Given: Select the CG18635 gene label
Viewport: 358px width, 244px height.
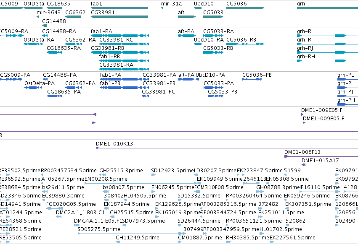Looking at the screenshot, I should 58,4.
